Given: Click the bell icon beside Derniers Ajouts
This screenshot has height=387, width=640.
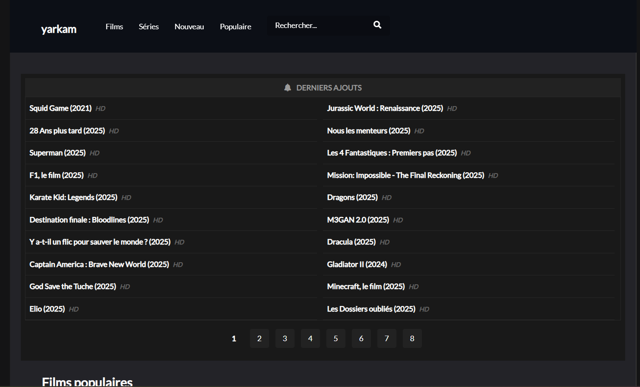Looking at the screenshot, I should click(287, 88).
